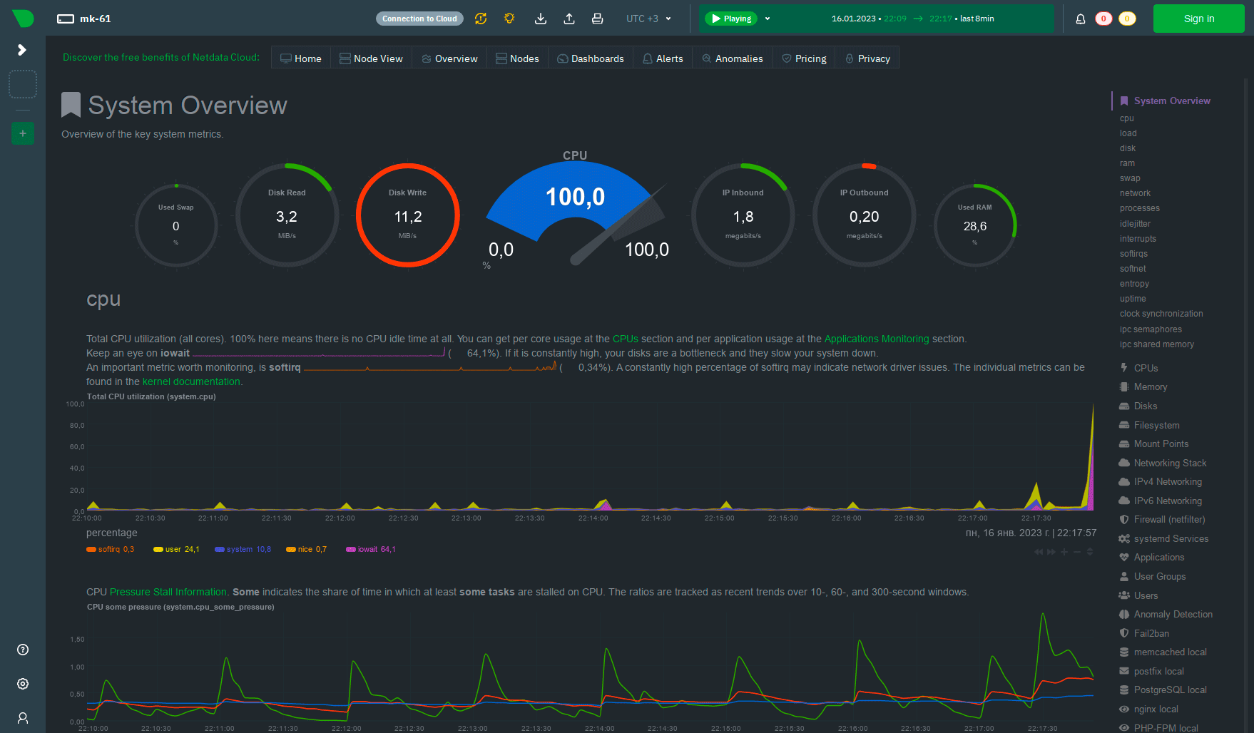Toggle the iowait dimension in CPU legend
This screenshot has height=733, width=1254.
[370, 549]
